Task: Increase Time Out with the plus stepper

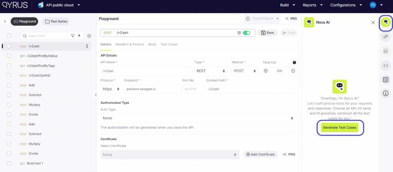Action: click(x=266, y=71)
